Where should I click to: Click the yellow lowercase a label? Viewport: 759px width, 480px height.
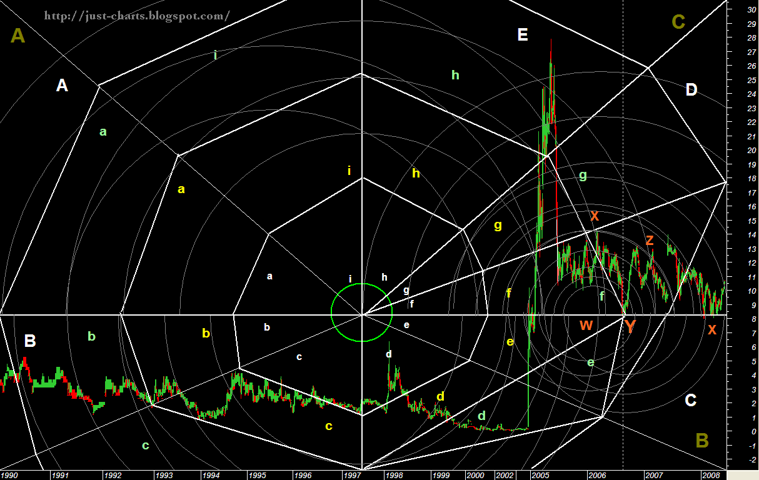pos(181,189)
